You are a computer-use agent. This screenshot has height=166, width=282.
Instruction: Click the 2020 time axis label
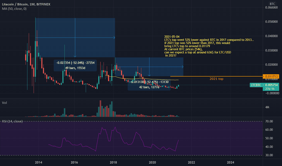[152, 162]
